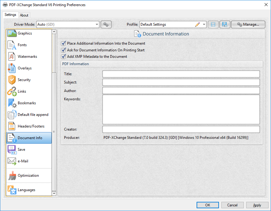
Task: Select the Default file append icon
Action: (12, 115)
